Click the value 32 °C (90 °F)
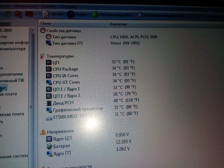This screenshot has height=168, width=224. pyautogui.click(x=124, y=87)
